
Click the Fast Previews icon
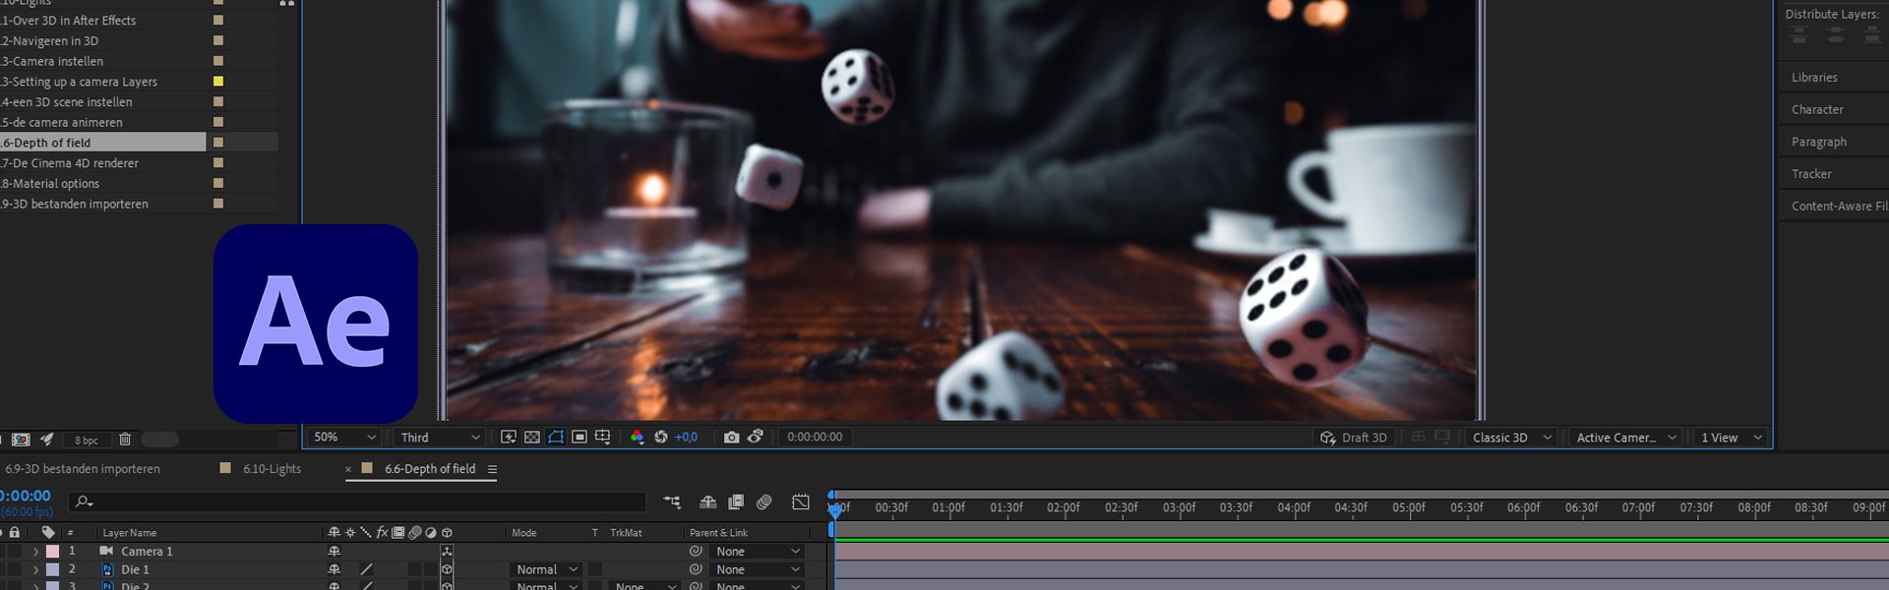tap(508, 438)
